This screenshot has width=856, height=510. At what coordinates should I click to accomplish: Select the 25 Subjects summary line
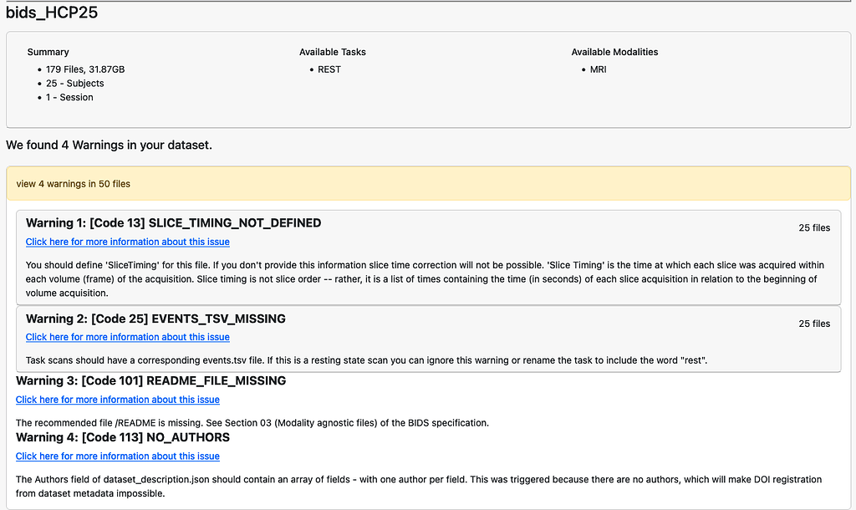75,83
